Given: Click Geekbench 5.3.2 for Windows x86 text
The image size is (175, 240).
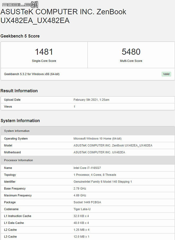Looking at the screenshot, I should point(32,74).
